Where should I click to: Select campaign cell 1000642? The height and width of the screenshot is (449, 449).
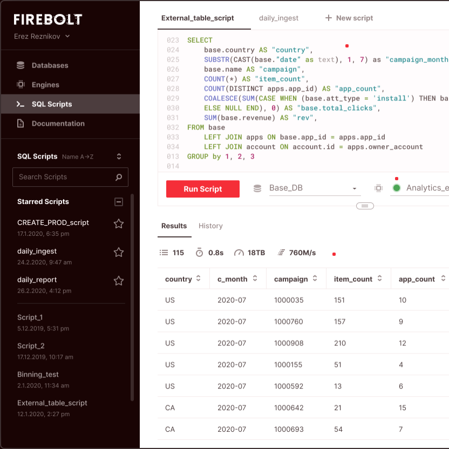coord(289,407)
